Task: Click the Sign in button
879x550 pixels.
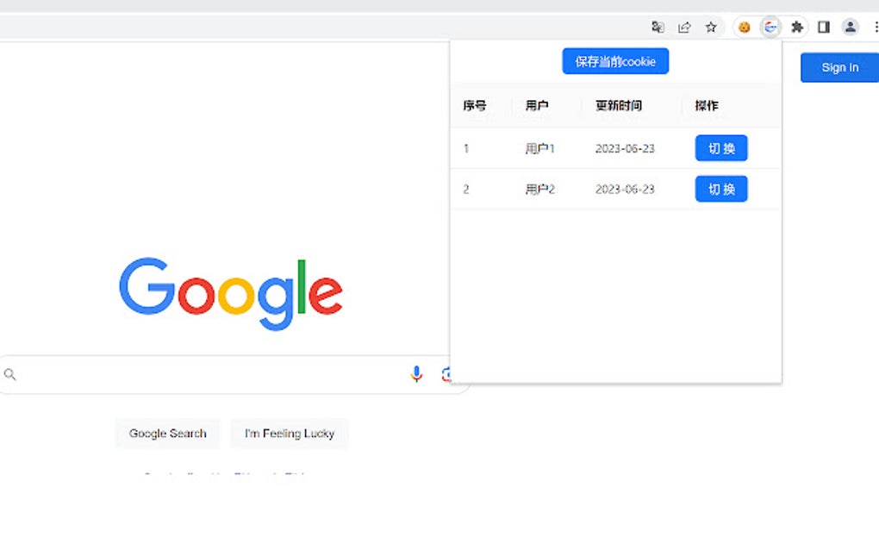Action: (x=838, y=66)
